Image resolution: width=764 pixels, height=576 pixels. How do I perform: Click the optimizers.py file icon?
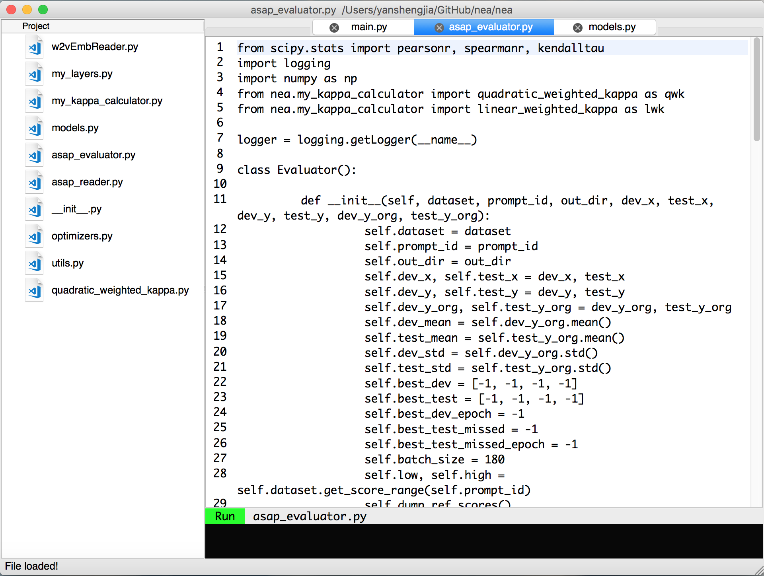click(35, 237)
